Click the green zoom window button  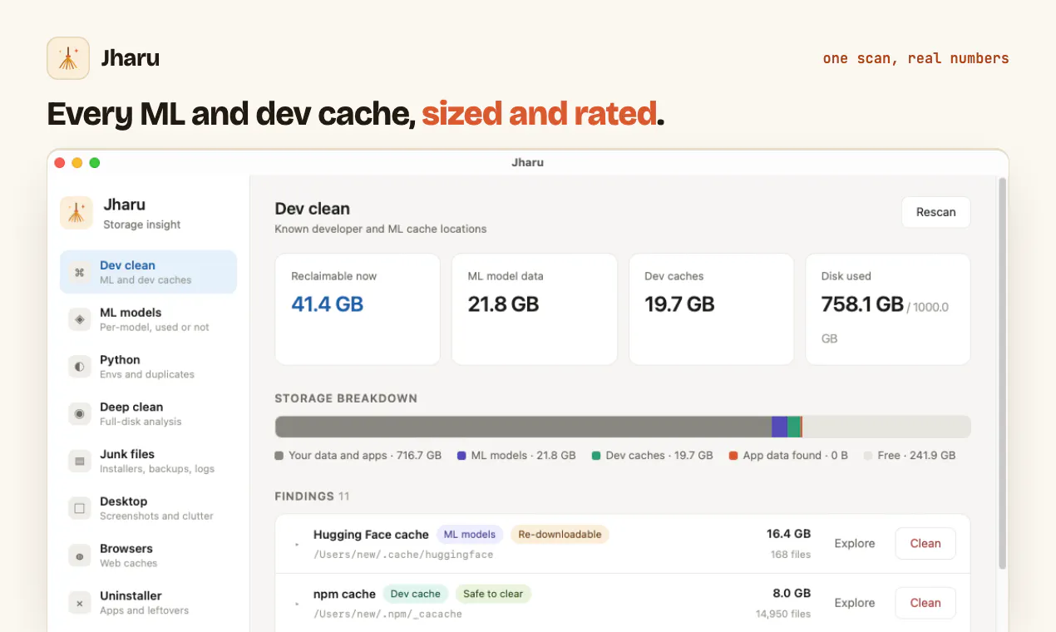tap(95, 163)
